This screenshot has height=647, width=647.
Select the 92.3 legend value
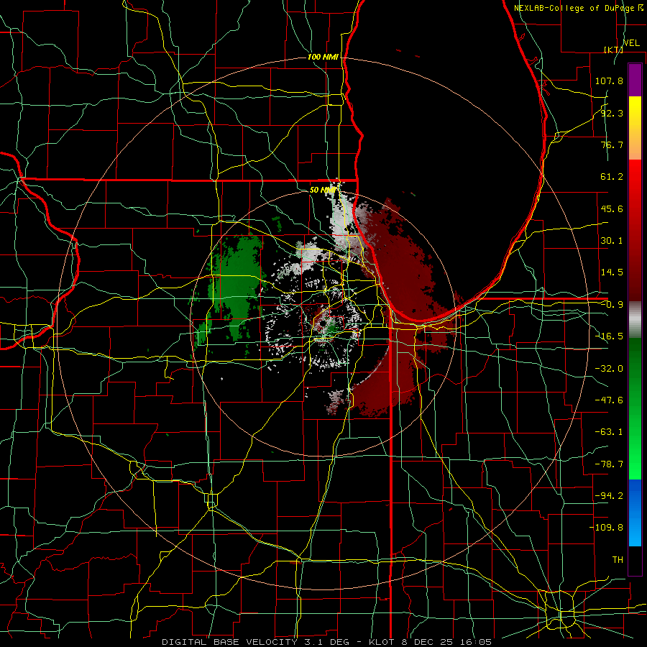tap(612, 113)
